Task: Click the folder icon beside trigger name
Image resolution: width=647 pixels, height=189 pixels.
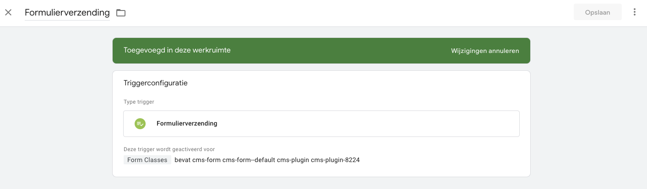Action: (121, 13)
